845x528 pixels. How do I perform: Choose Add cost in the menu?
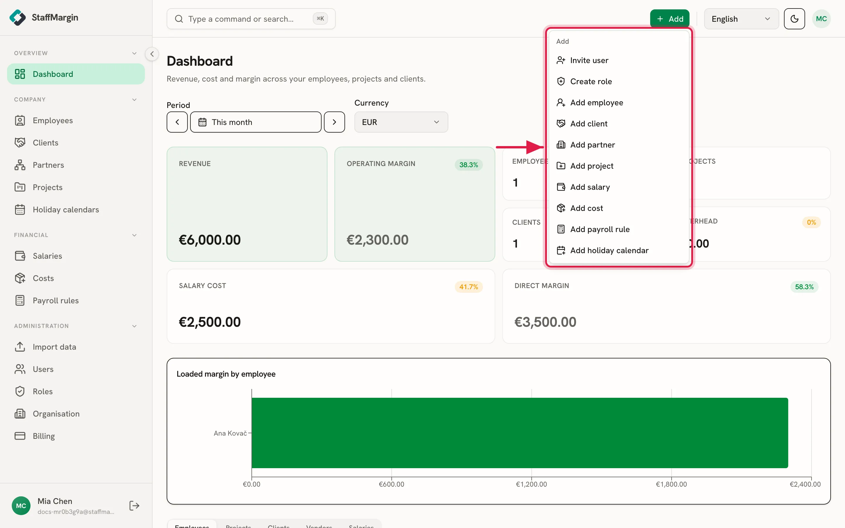click(x=619, y=209)
